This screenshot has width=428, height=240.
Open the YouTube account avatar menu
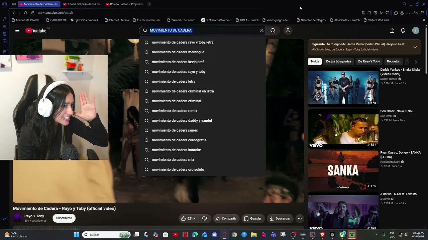click(416, 30)
